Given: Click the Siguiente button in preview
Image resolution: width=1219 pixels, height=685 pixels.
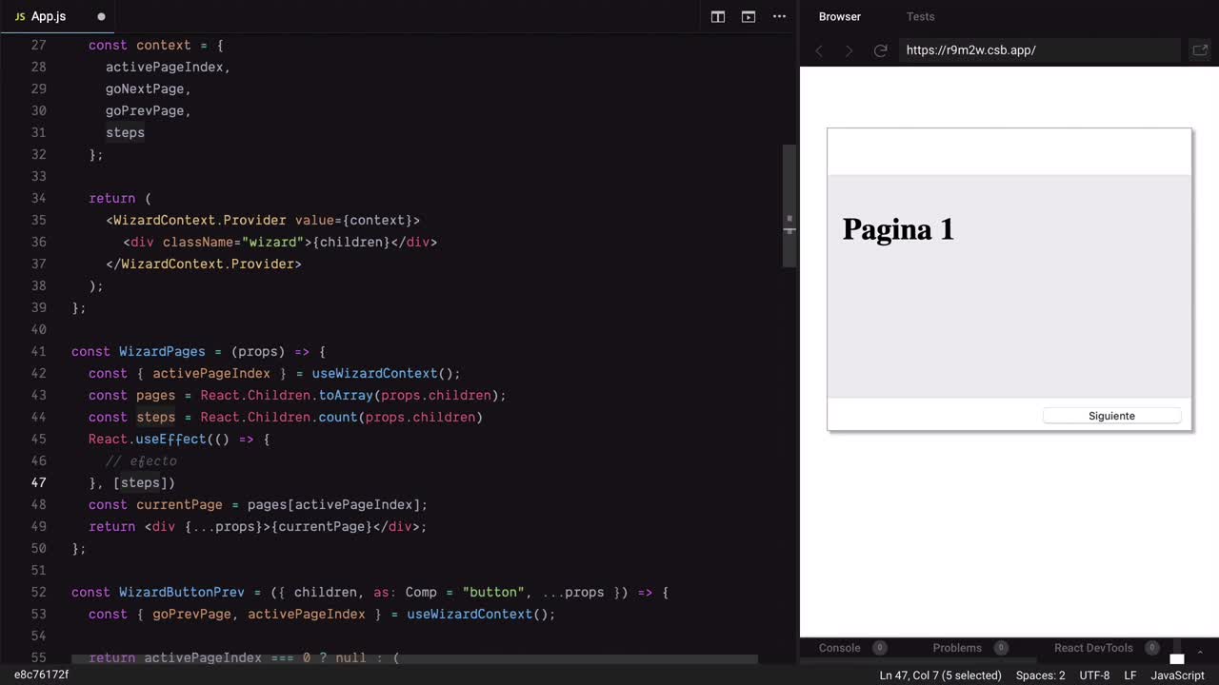Looking at the screenshot, I should coord(1111,416).
